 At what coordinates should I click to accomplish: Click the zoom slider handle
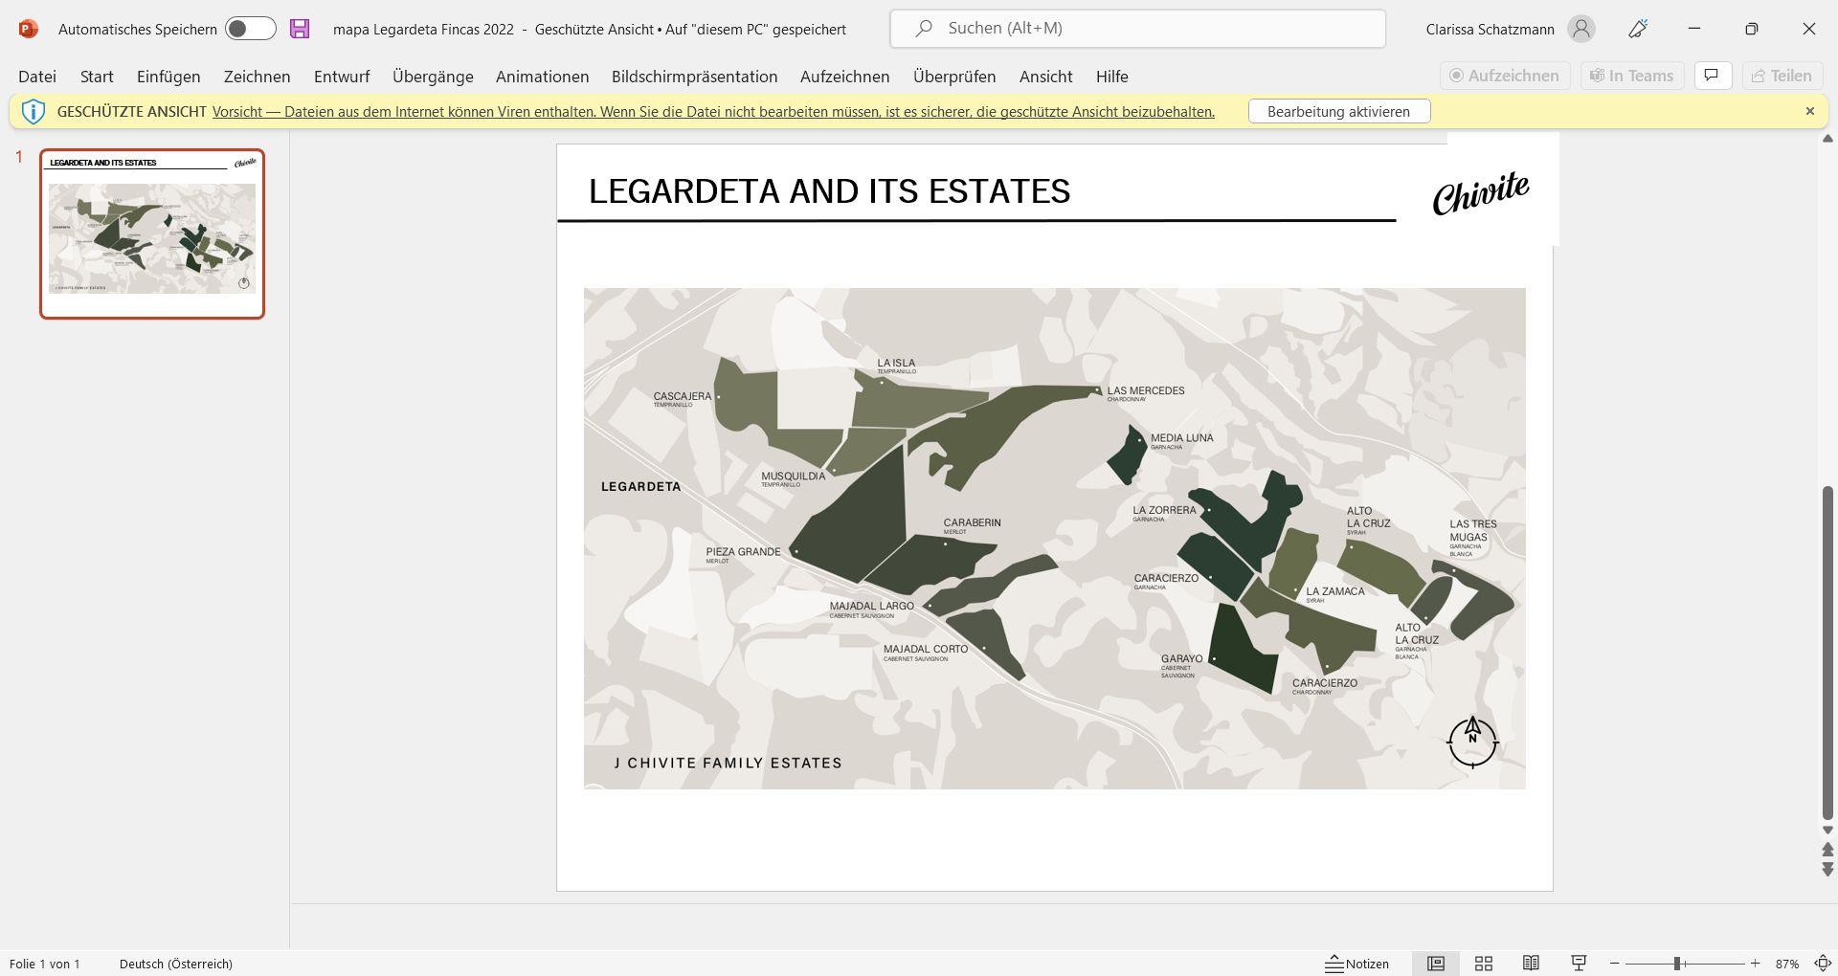click(x=1677, y=964)
